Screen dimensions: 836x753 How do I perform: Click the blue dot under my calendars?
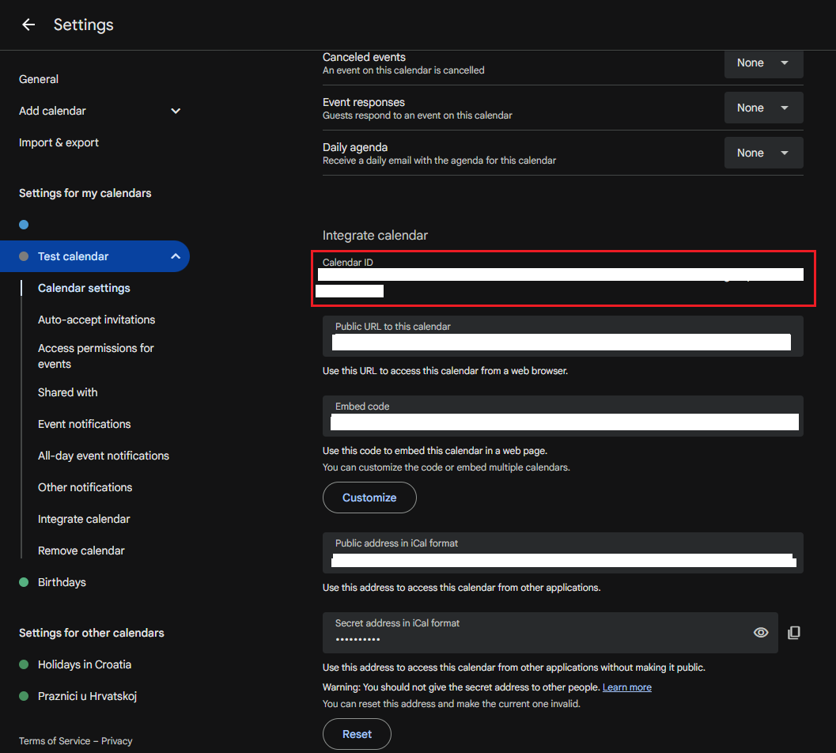[x=24, y=225]
